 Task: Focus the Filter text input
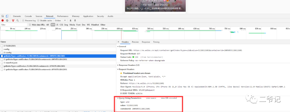(14, 25)
